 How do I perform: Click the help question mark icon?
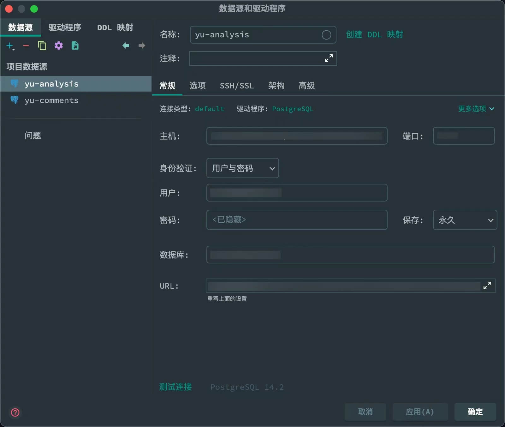[15, 412]
